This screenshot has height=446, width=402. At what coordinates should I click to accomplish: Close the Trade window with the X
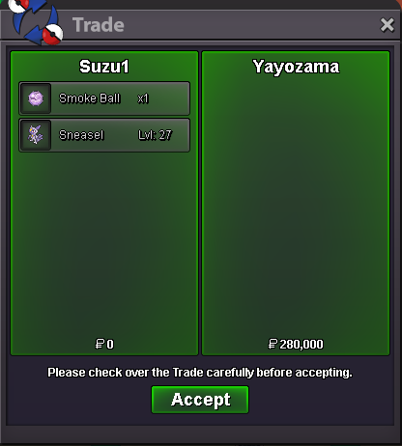point(387,25)
